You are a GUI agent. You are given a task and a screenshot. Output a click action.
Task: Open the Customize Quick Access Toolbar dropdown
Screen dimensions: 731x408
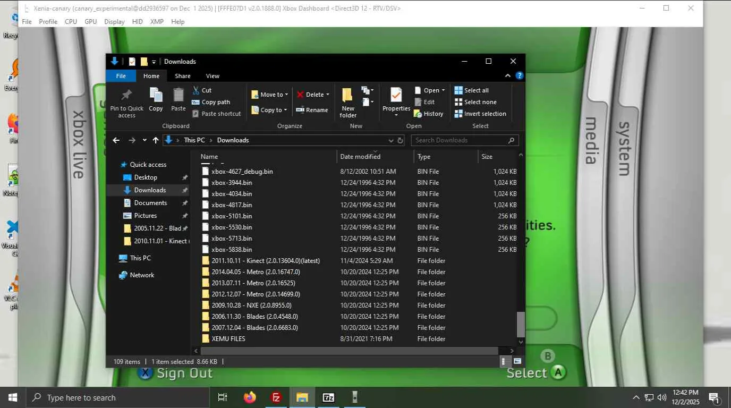click(154, 62)
